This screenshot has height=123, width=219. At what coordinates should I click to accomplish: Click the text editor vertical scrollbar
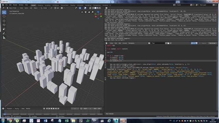point(217,78)
